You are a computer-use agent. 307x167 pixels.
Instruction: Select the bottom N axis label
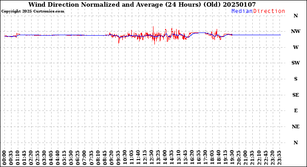coord(295,143)
